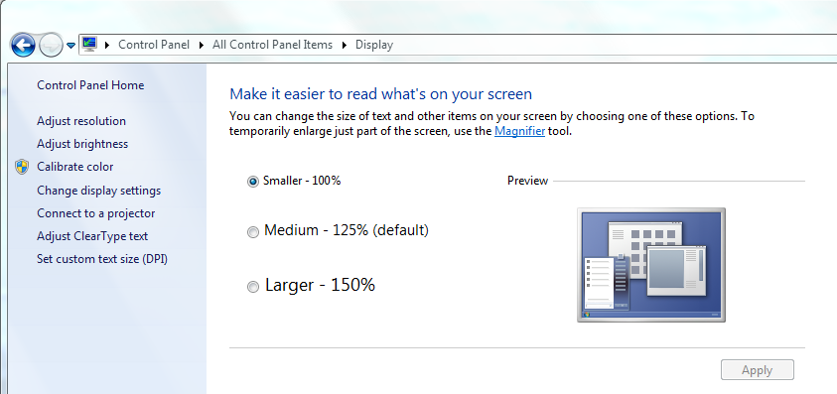Expand arrow after All Control Panel Items
The width and height of the screenshot is (837, 394).
click(345, 46)
